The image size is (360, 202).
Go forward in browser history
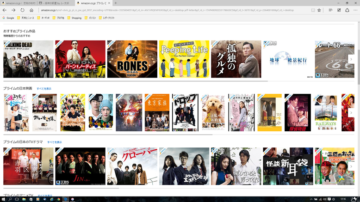tap(13, 10)
